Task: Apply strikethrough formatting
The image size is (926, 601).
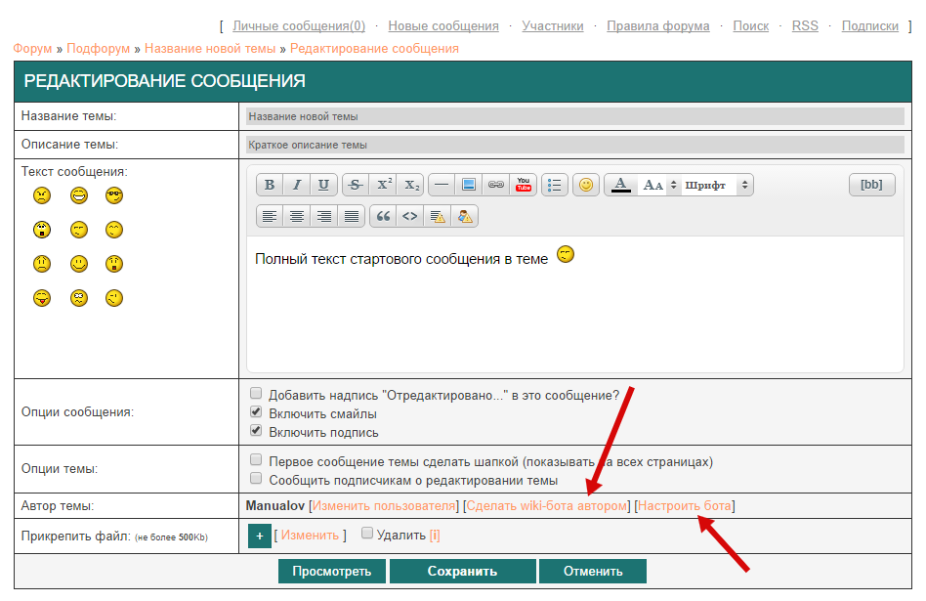Action: click(356, 185)
